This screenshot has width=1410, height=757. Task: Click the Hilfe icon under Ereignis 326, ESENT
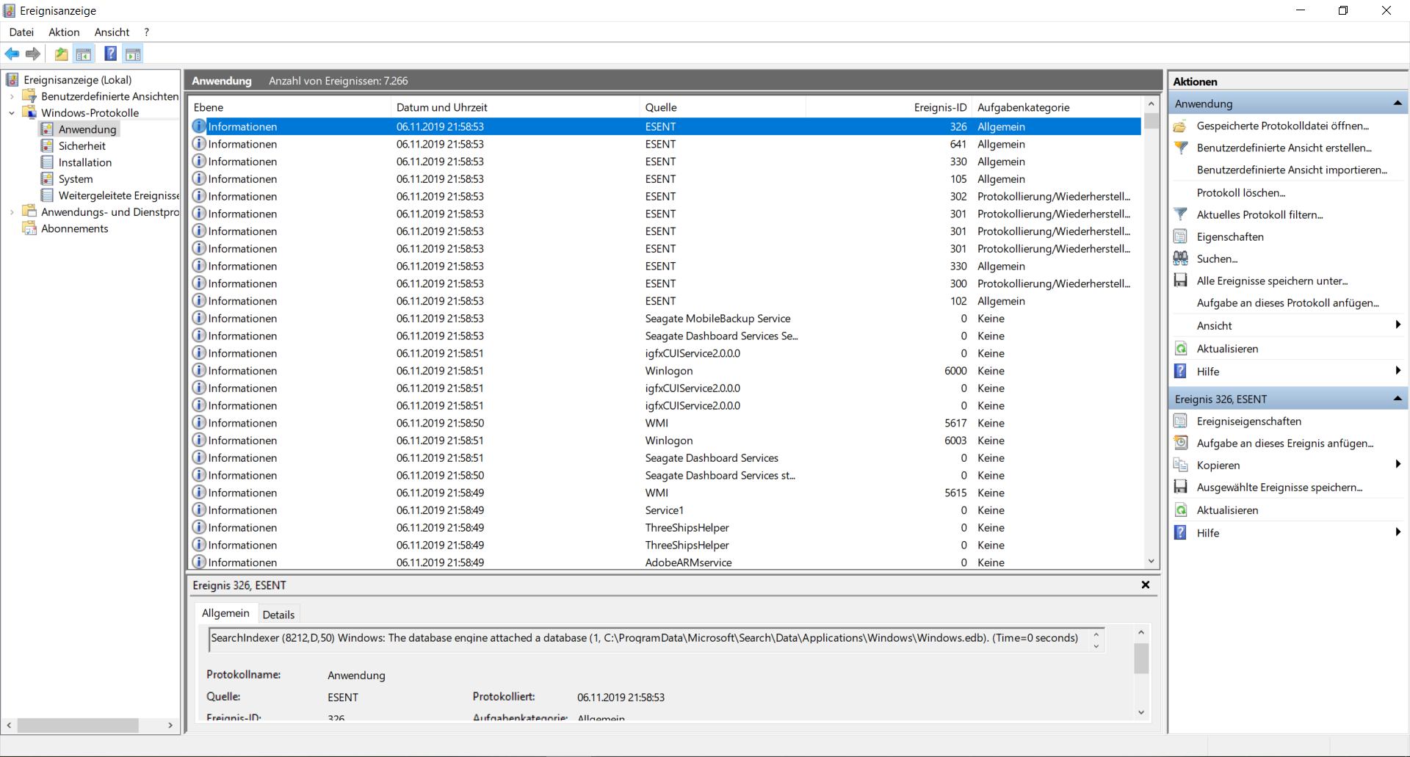point(1180,532)
